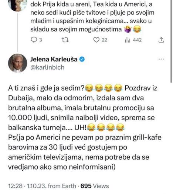This screenshot has height=194, width=173.
Task: Click the 12:28 · 1.10.23. timestamp
Action: (27, 186)
